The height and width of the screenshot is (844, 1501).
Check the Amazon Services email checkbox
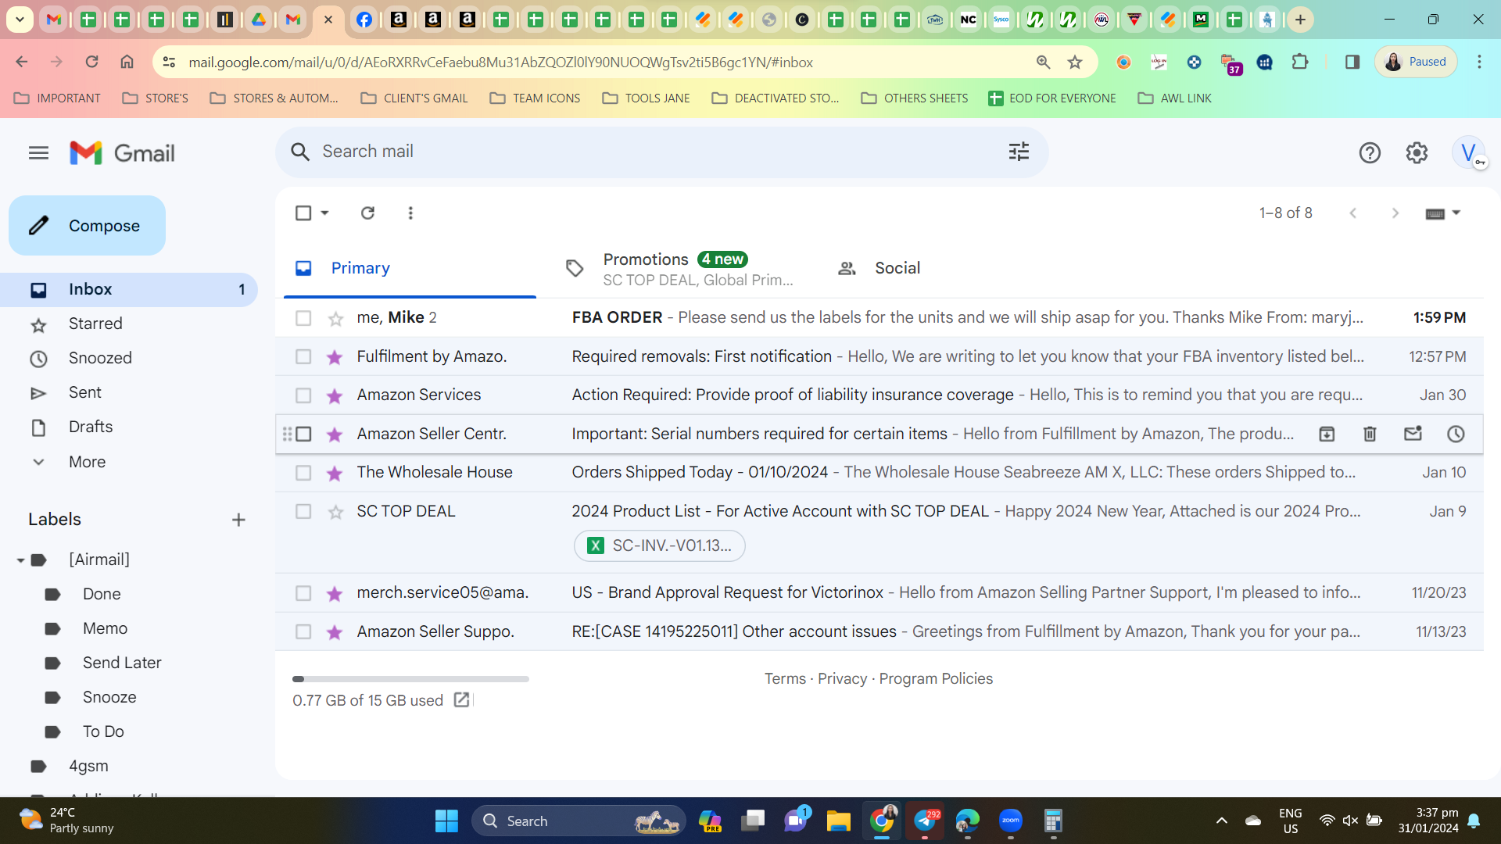coord(303,395)
